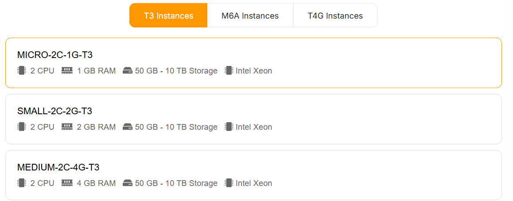Switch to the T3 Instances tab
513x201 pixels.
(x=168, y=15)
